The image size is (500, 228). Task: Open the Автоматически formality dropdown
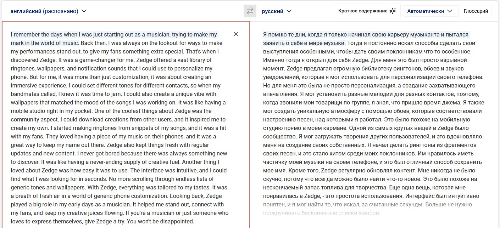(430, 11)
